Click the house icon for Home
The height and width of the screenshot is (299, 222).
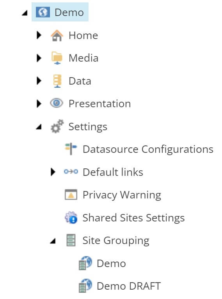click(57, 35)
